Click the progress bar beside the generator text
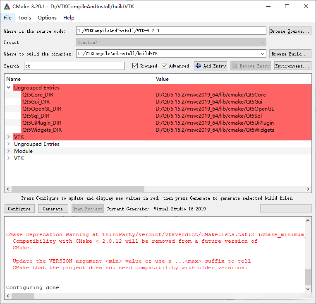Screen dimensions: 316x304 [286, 208]
